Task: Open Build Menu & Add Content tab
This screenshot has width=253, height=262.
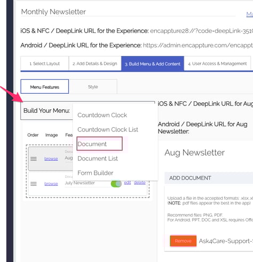Action: coord(153,63)
